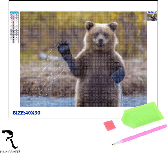This screenshot has height=153, width=168.
Task: Click the yellow symbol swatch in the legend
Action: [x=14, y=25]
